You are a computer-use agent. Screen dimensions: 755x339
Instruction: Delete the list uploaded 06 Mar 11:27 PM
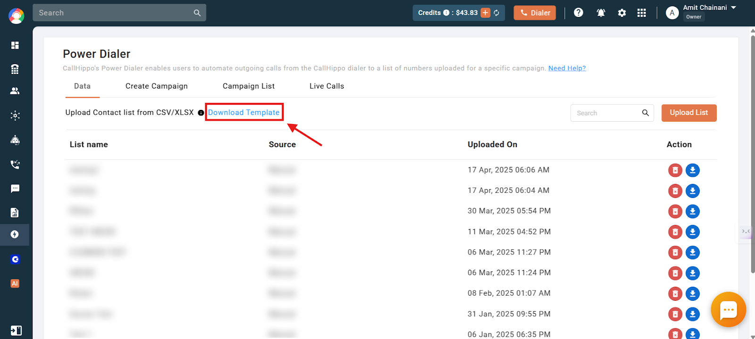(675, 252)
